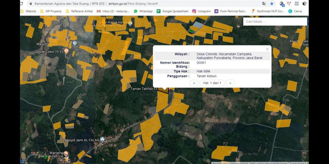Close the land parcel info popup

click(267, 49)
